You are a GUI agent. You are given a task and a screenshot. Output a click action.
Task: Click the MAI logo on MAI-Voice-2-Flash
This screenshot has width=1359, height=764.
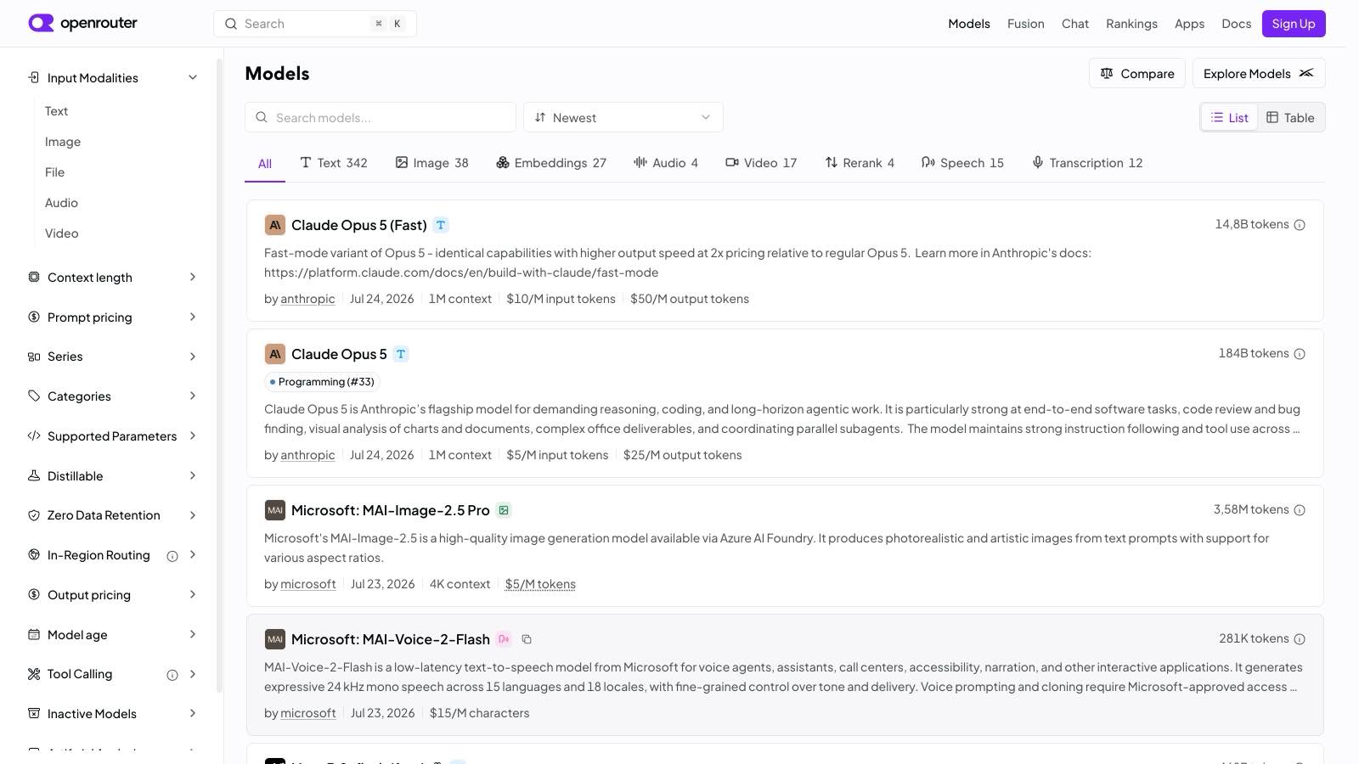[274, 639]
